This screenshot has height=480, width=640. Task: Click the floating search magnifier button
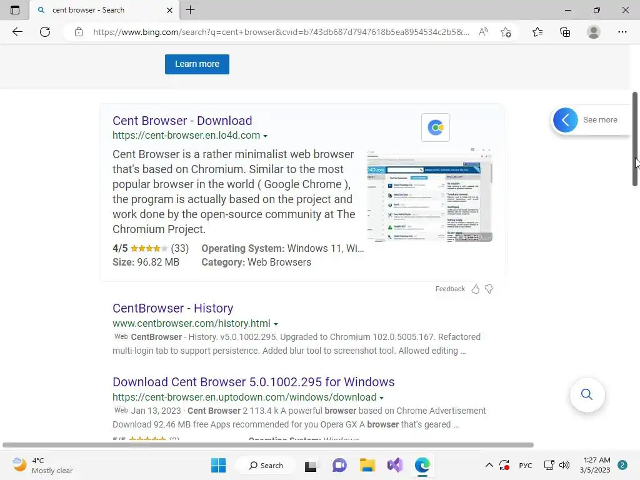[587, 395]
